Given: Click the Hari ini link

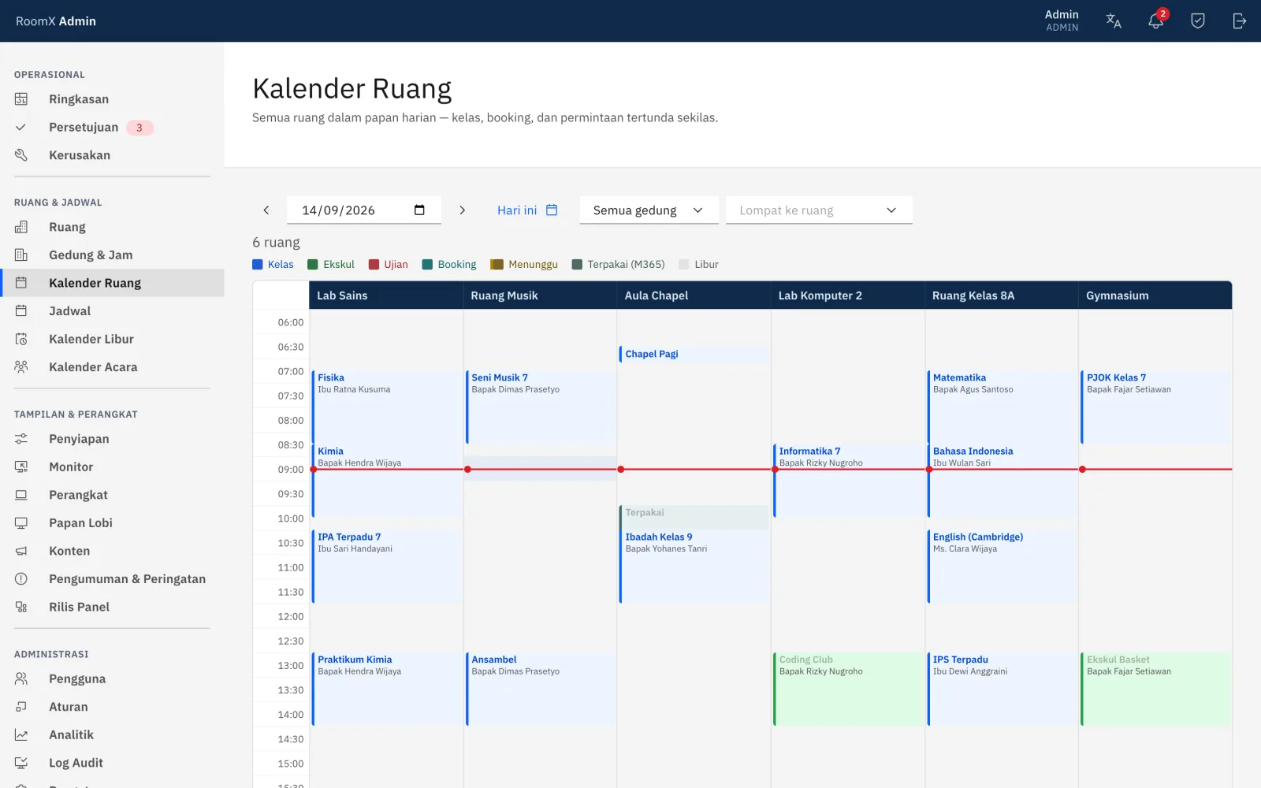Looking at the screenshot, I should click(527, 210).
